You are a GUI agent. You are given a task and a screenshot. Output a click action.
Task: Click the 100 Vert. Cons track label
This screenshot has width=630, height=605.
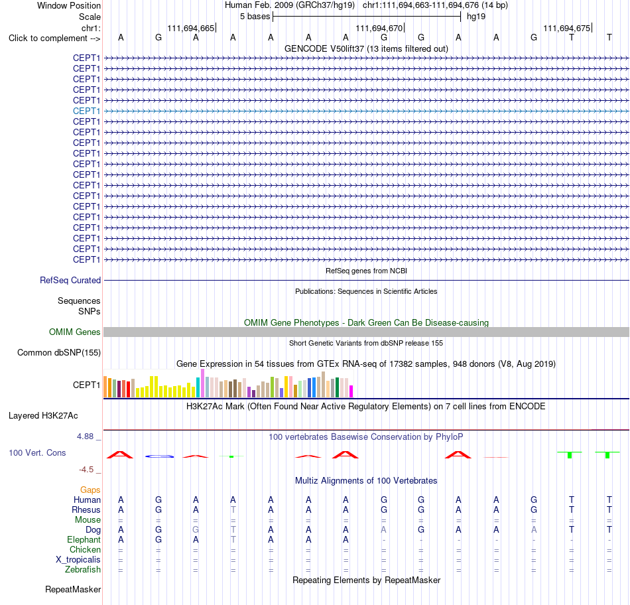(x=37, y=453)
